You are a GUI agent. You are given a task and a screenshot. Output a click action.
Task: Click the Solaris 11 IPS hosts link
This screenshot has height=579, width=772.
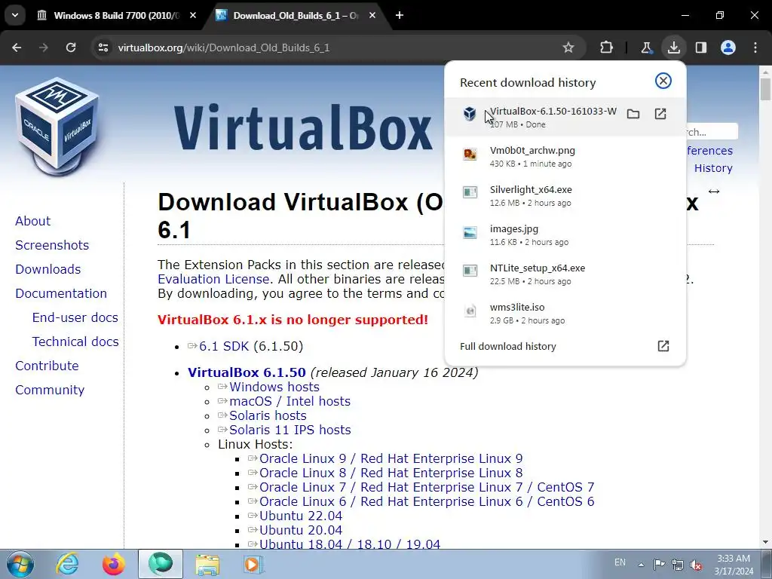coord(290,430)
